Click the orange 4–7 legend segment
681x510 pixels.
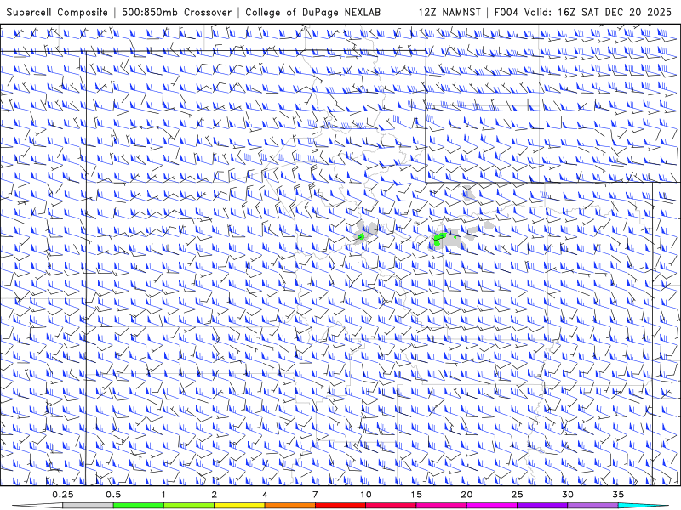click(289, 506)
